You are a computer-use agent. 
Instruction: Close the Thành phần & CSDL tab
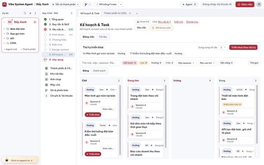(x=130, y=13)
